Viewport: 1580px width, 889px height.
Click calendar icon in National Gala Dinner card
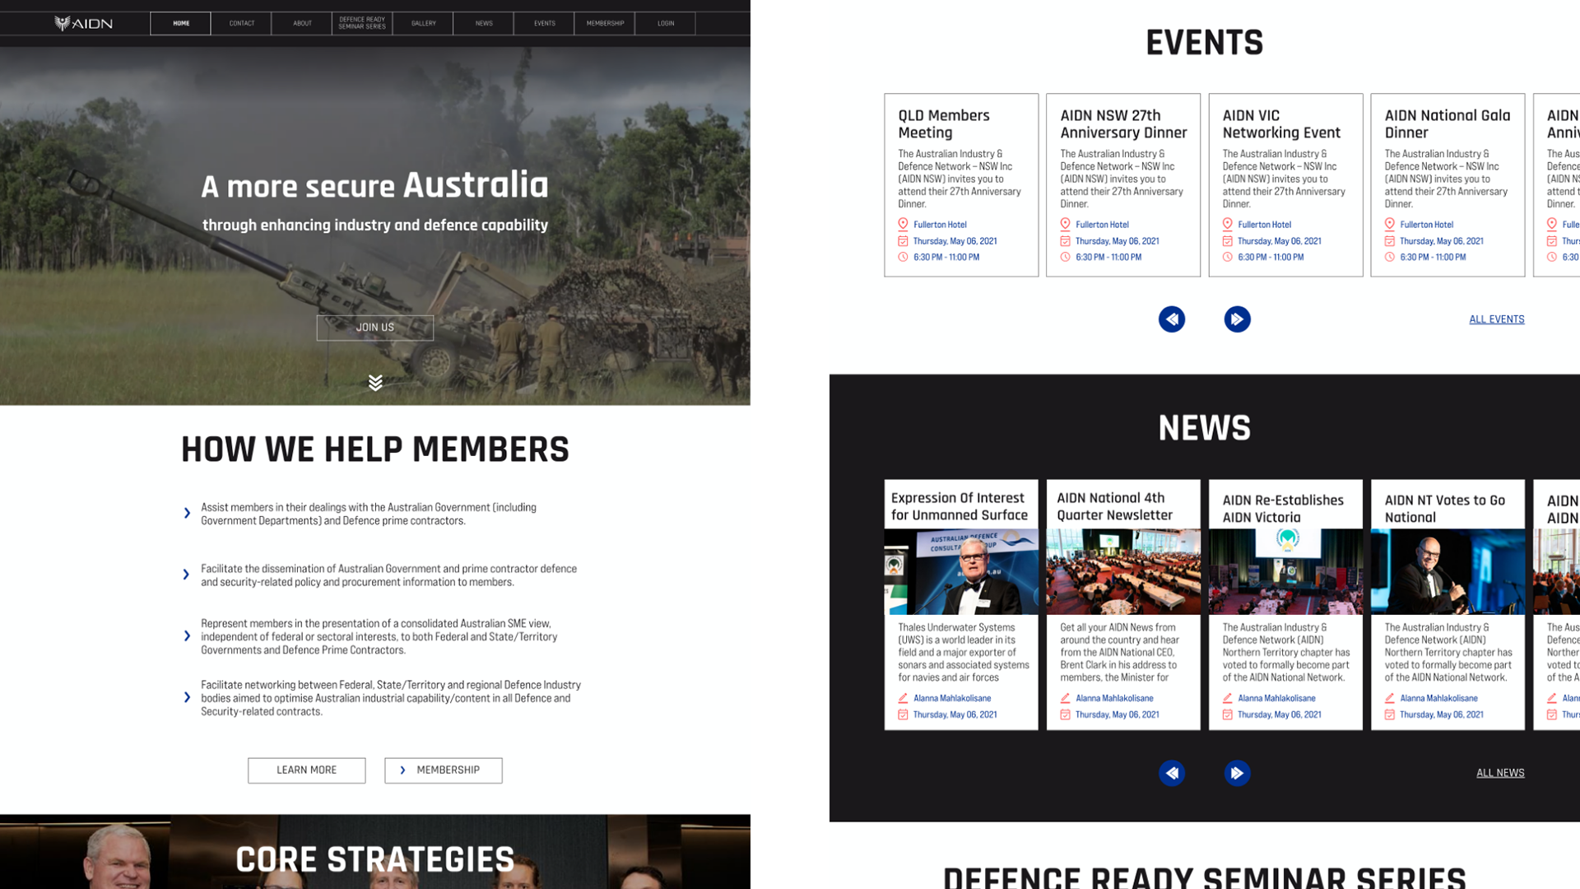[x=1389, y=241]
